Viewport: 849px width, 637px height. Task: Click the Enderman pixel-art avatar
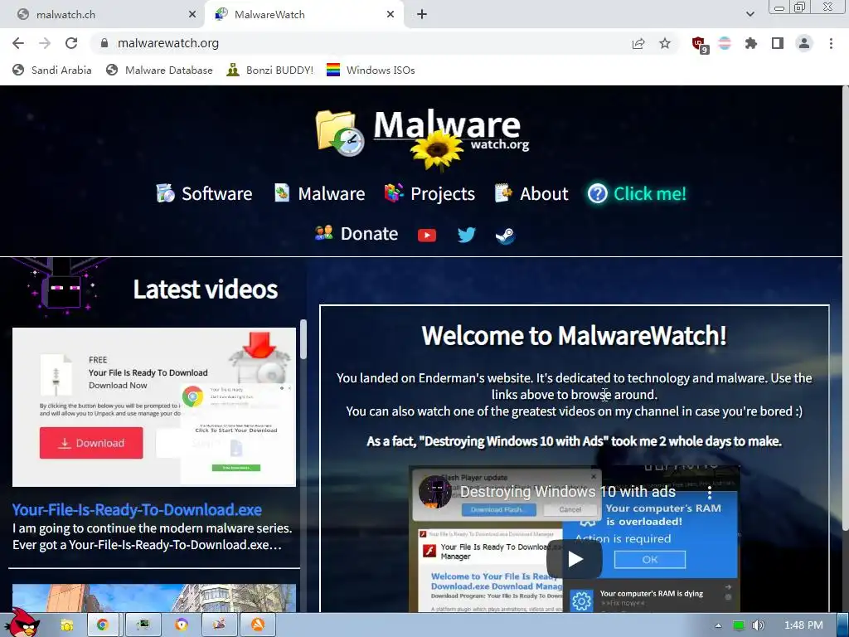click(x=61, y=288)
